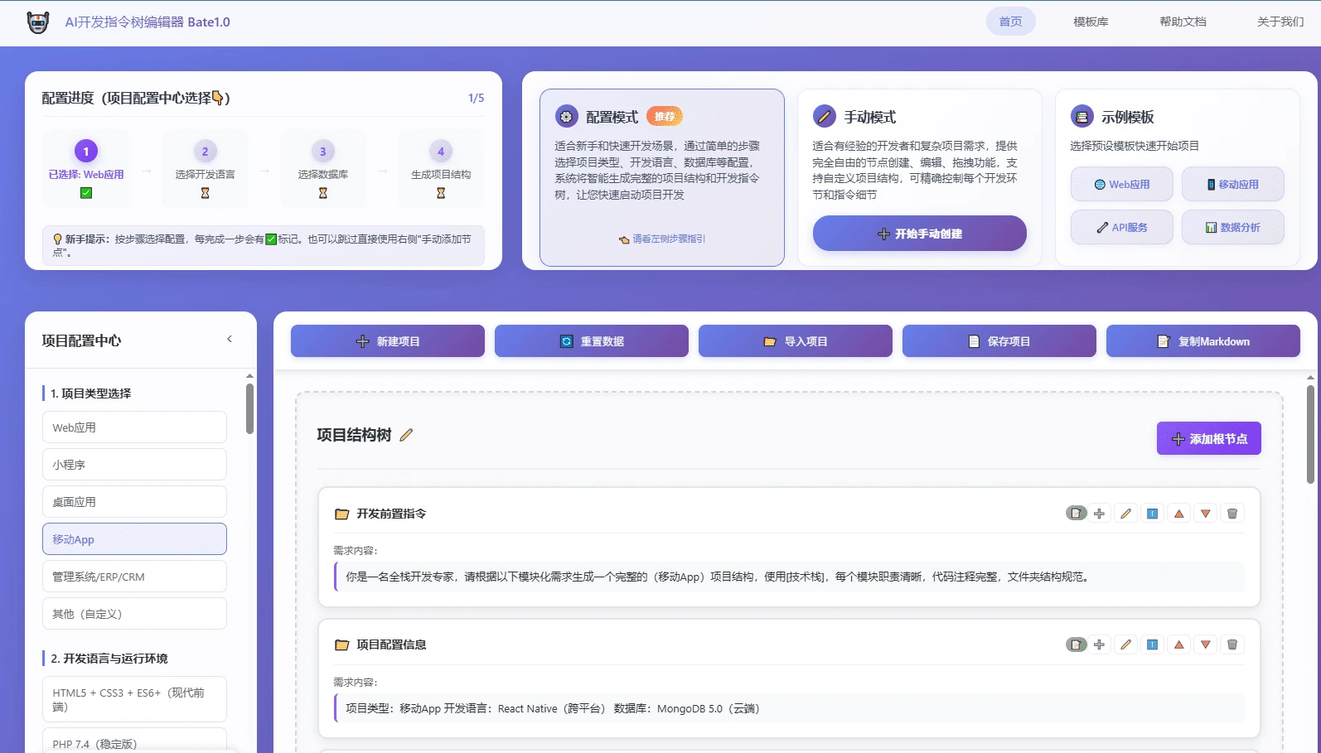Collapse the 开发前置指令 folder node
Viewport: 1321px width, 753px height.
pyautogui.click(x=341, y=514)
